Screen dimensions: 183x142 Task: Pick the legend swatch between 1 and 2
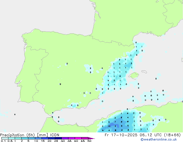pos(18,138)
